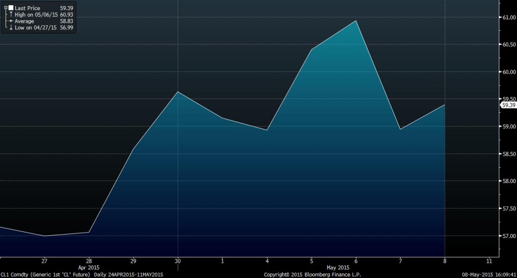517x278 pixels.
Task: Click the April 29 date on the time axis
Action: coord(133,261)
